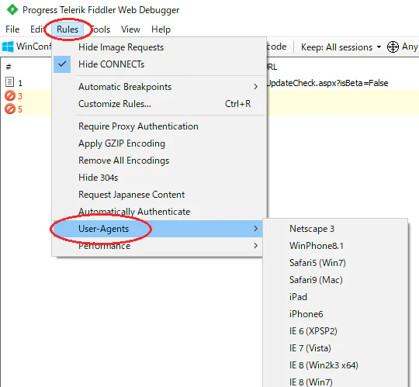This screenshot has width=419, height=387.
Task: Select session 1 document icon
Action: coord(9,82)
